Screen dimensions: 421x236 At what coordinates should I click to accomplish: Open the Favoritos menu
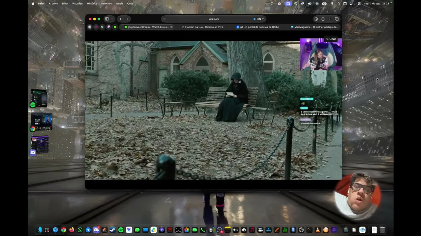(x=107, y=4)
